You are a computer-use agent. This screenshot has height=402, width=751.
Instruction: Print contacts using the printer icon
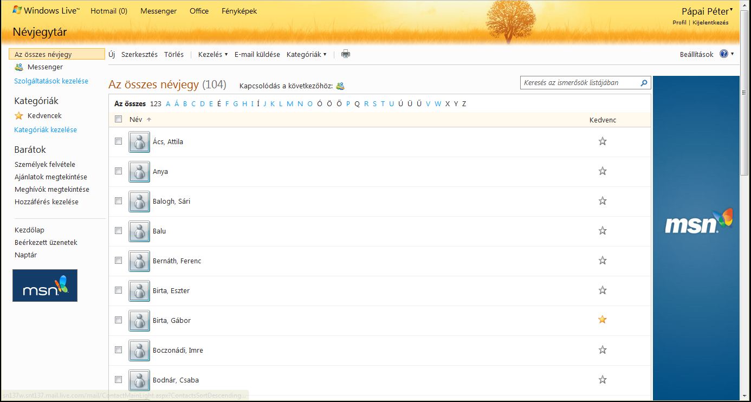346,54
